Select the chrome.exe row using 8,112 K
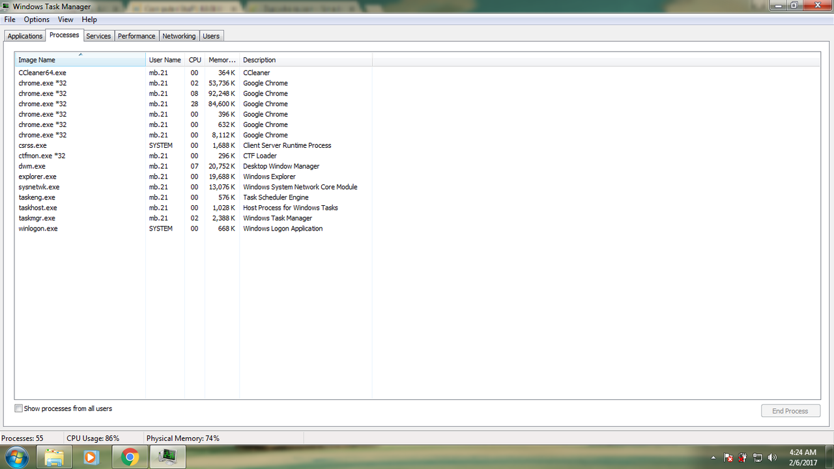Viewport: 834px width, 469px height. click(x=194, y=135)
